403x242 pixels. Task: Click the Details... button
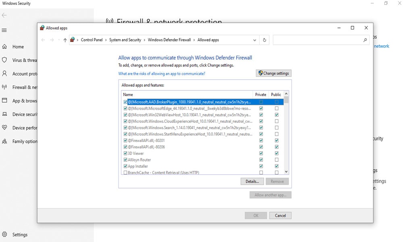(x=252, y=181)
